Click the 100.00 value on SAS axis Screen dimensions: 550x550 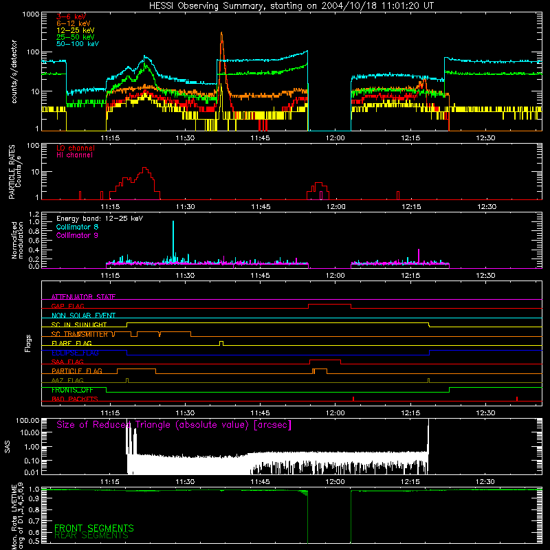click(27, 421)
